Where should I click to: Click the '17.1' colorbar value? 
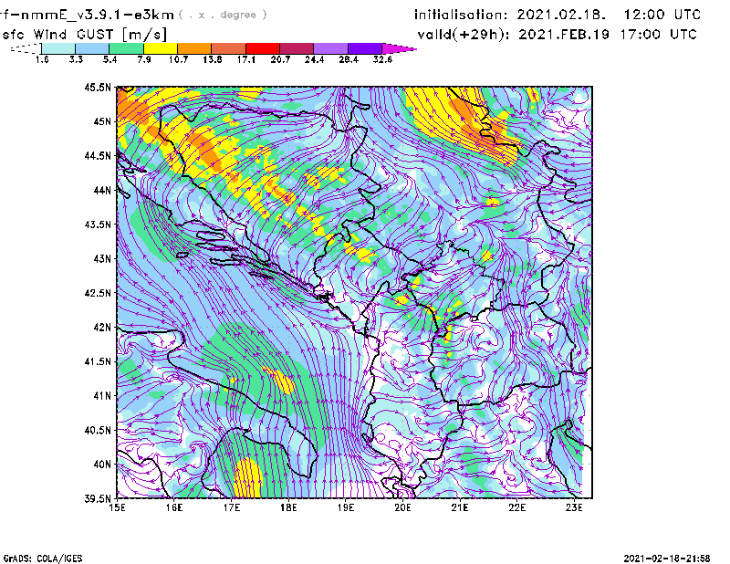point(246,59)
